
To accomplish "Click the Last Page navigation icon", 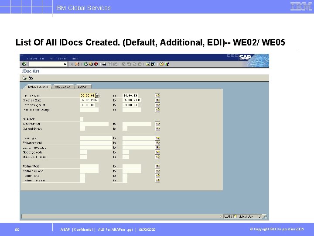I will [x=140, y=64].
